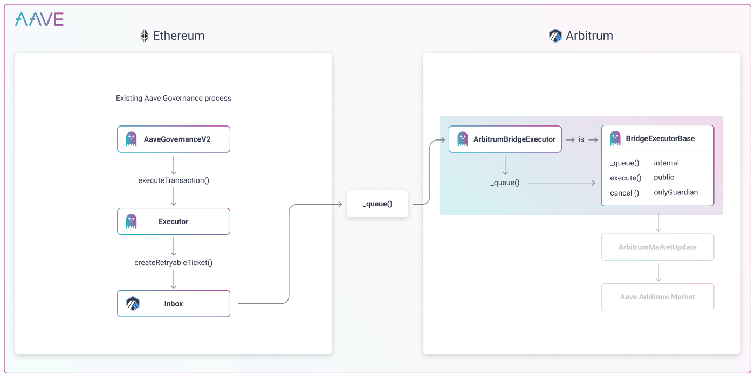Click the executeTransaction() label

click(x=174, y=180)
